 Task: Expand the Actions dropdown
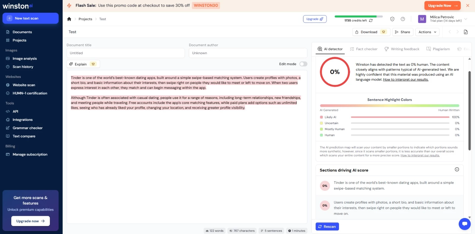click(x=427, y=32)
